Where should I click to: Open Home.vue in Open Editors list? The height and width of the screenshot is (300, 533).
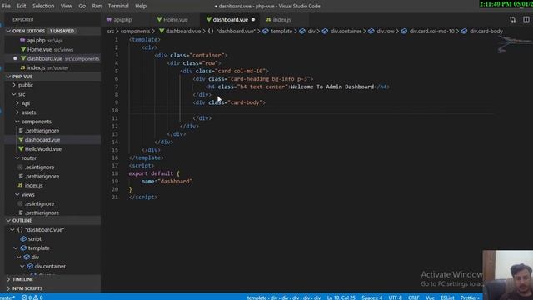coord(39,49)
